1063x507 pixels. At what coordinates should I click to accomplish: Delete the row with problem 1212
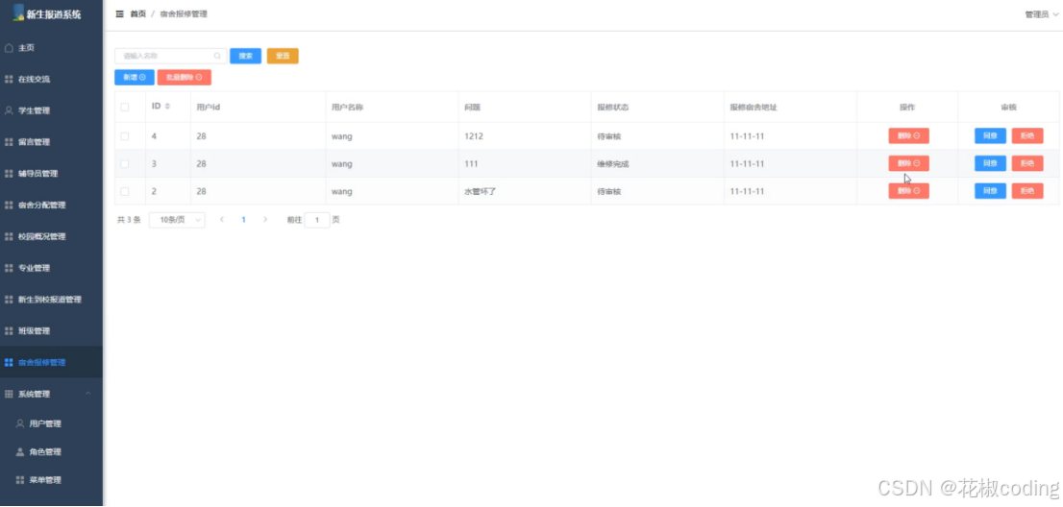coord(908,135)
